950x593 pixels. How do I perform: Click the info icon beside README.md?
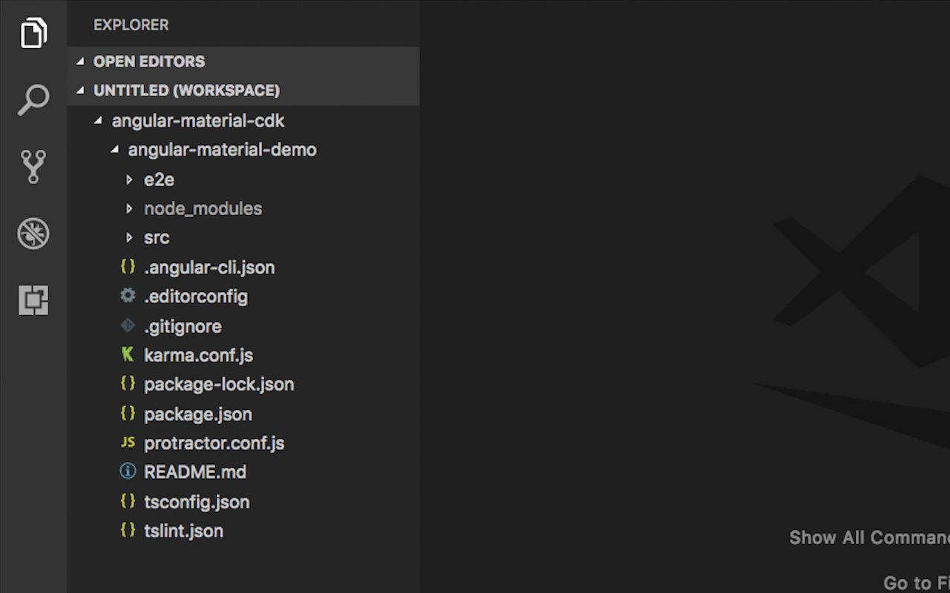pyautogui.click(x=128, y=471)
